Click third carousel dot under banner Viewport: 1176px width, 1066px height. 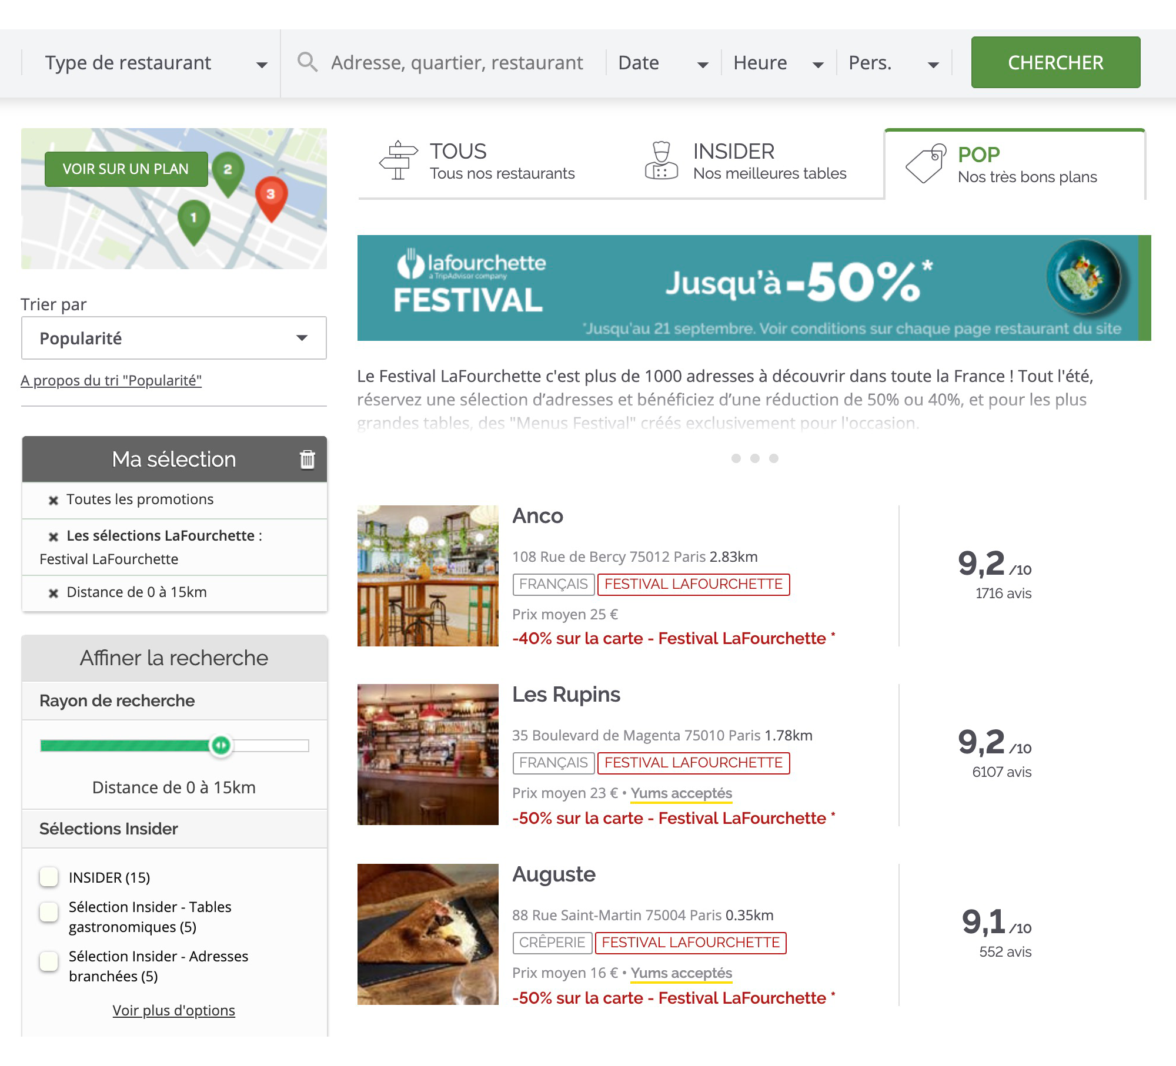click(x=774, y=458)
